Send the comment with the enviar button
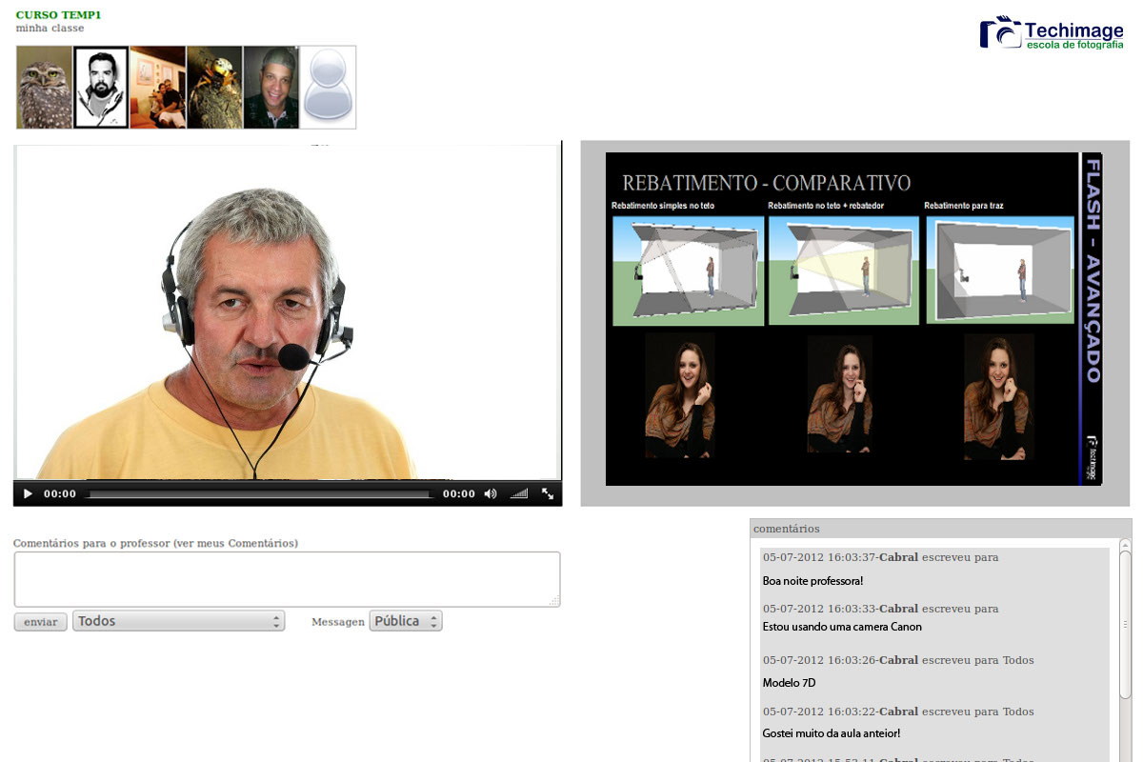Image resolution: width=1143 pixels, height=762 pixels. pyautogui.click(x=41, y=622)
